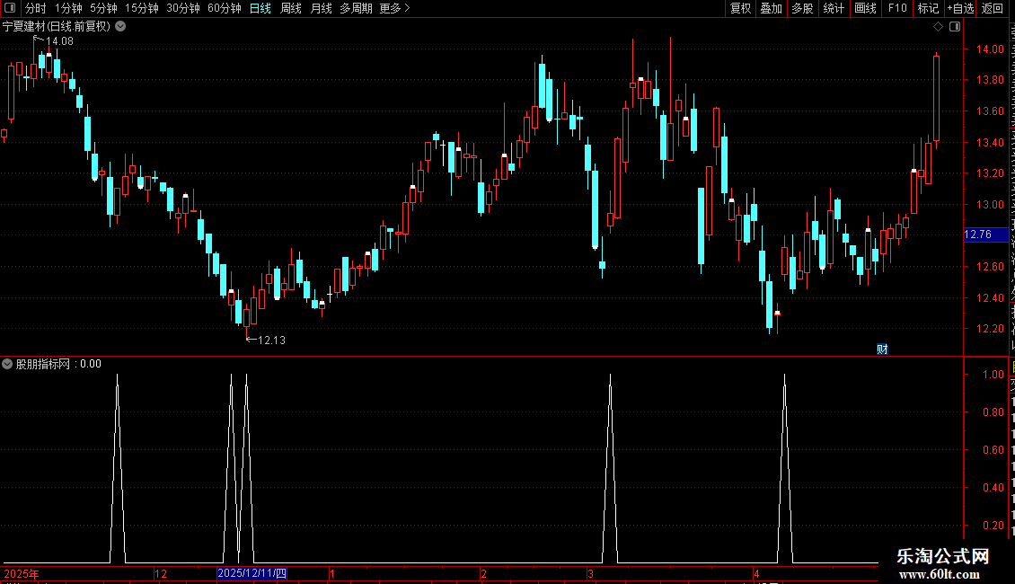
Task: Click the 复权 adjustment button
Action: click(x=740, y=8)
